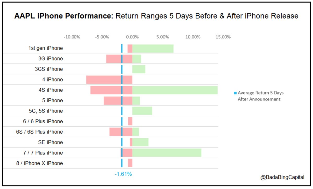Click the @BadaBingCapital watermark handle
Screen dimensions: 313x189
point(282,177)
